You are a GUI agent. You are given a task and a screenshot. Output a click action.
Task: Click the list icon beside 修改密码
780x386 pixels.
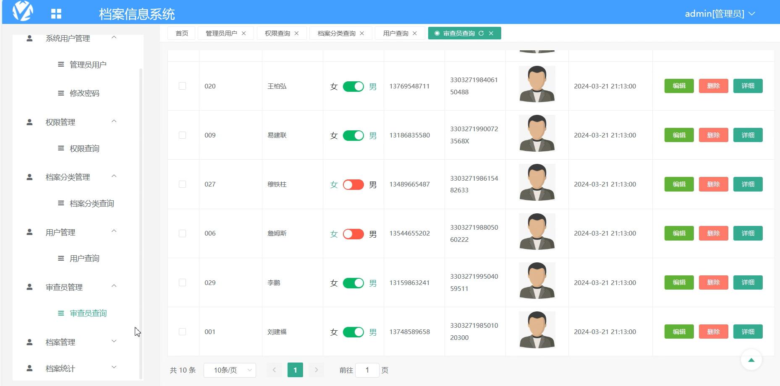61,93
